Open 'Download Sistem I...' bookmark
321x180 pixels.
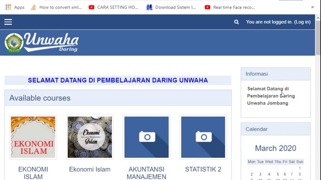pos(171,7)
